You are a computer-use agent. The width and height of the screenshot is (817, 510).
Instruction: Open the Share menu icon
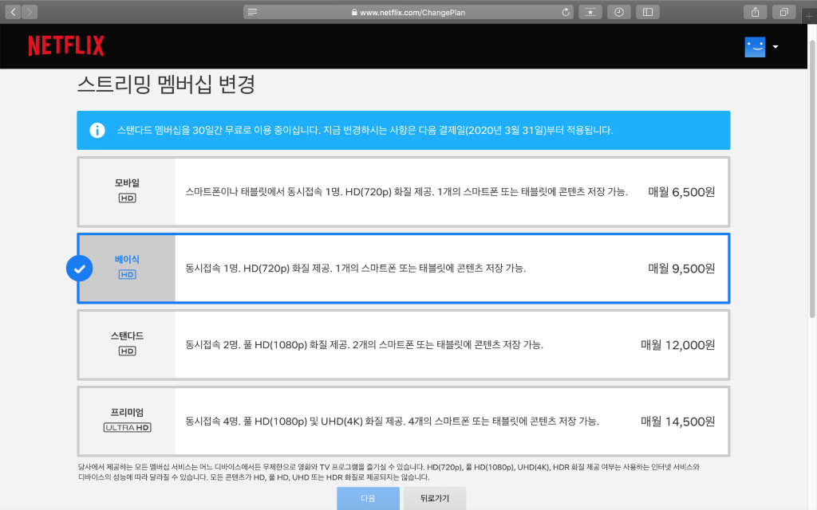tap(755, 12)
